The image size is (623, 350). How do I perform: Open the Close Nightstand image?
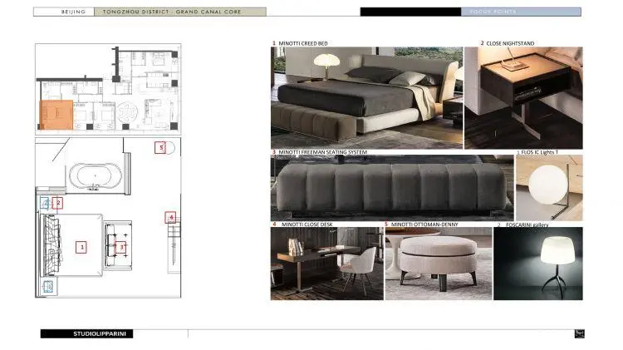coord(523,97)
